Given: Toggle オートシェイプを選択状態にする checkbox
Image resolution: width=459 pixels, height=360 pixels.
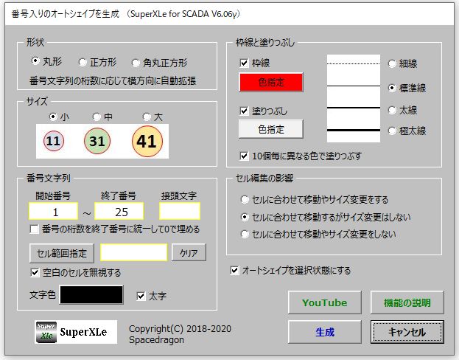Looking at the screenshot, I should pos(234,270).
